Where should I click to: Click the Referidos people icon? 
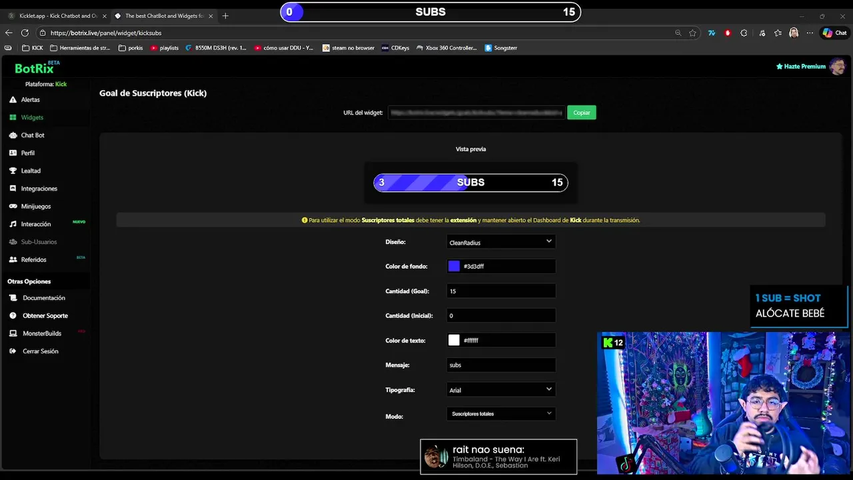[x=13, y=259]
